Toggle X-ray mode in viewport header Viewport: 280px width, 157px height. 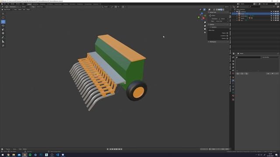214,10
